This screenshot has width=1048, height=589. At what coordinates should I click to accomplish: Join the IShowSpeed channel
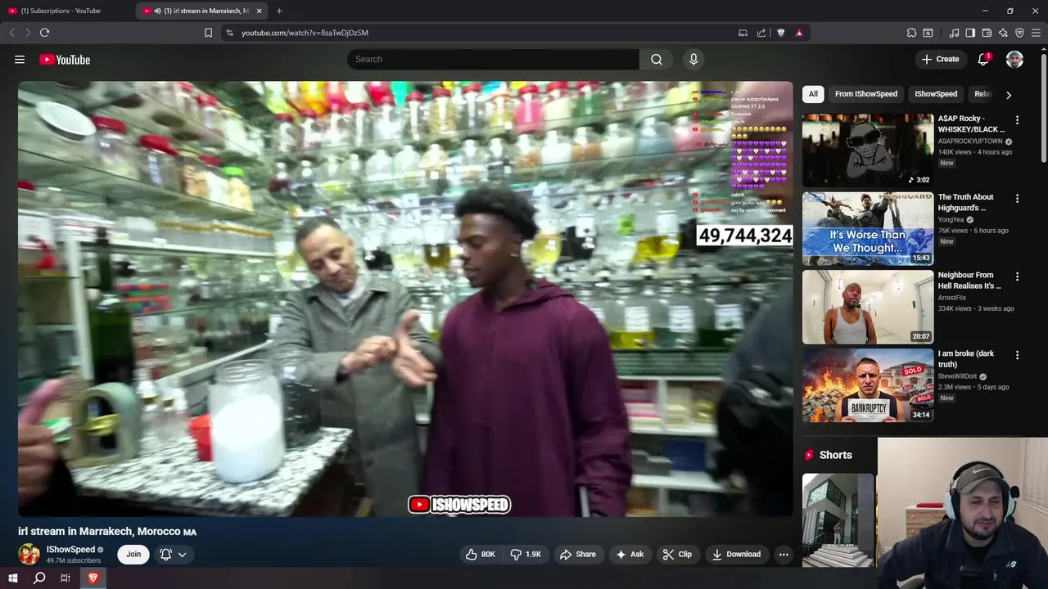tap(133, 555)
